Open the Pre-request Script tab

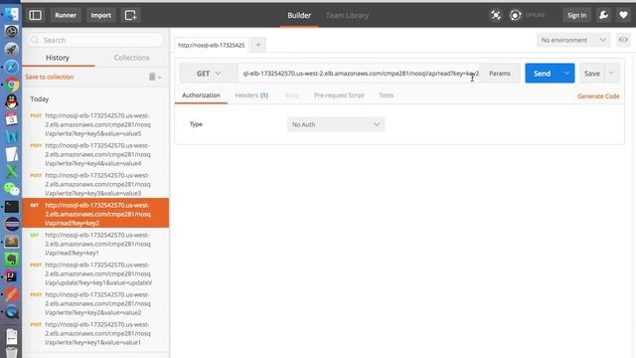tap(339, 95)
